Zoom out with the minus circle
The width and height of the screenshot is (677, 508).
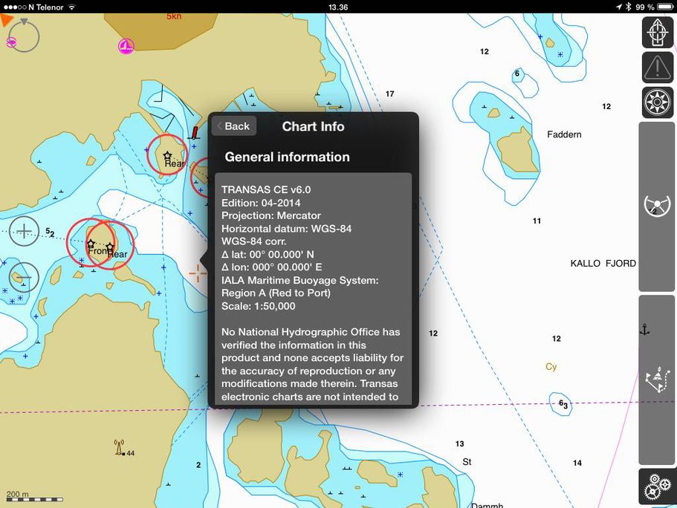tap(24, 277)
